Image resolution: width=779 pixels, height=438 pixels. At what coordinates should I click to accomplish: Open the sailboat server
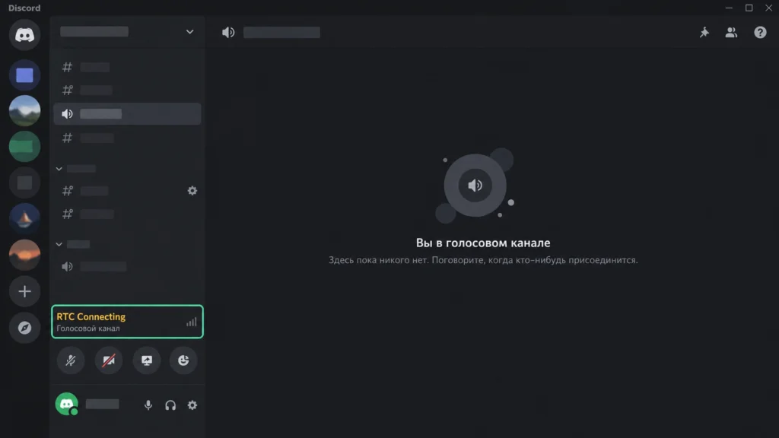24,218
